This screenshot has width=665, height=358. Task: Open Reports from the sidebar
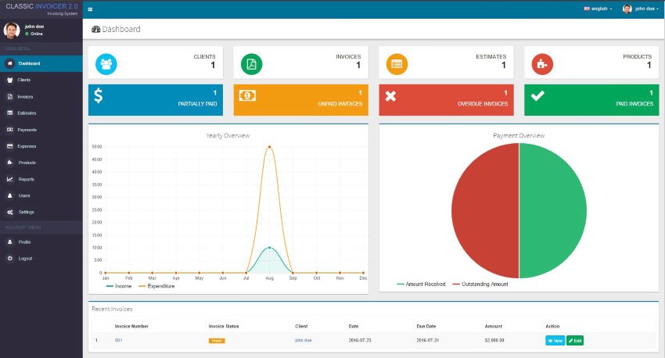click(x=26, y=179)
